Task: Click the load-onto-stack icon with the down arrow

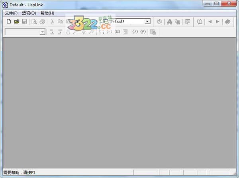Action: point(159,21)
